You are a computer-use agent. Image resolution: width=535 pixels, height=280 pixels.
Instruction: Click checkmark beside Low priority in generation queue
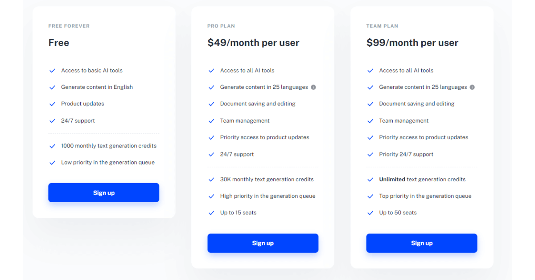pos(52,163)
